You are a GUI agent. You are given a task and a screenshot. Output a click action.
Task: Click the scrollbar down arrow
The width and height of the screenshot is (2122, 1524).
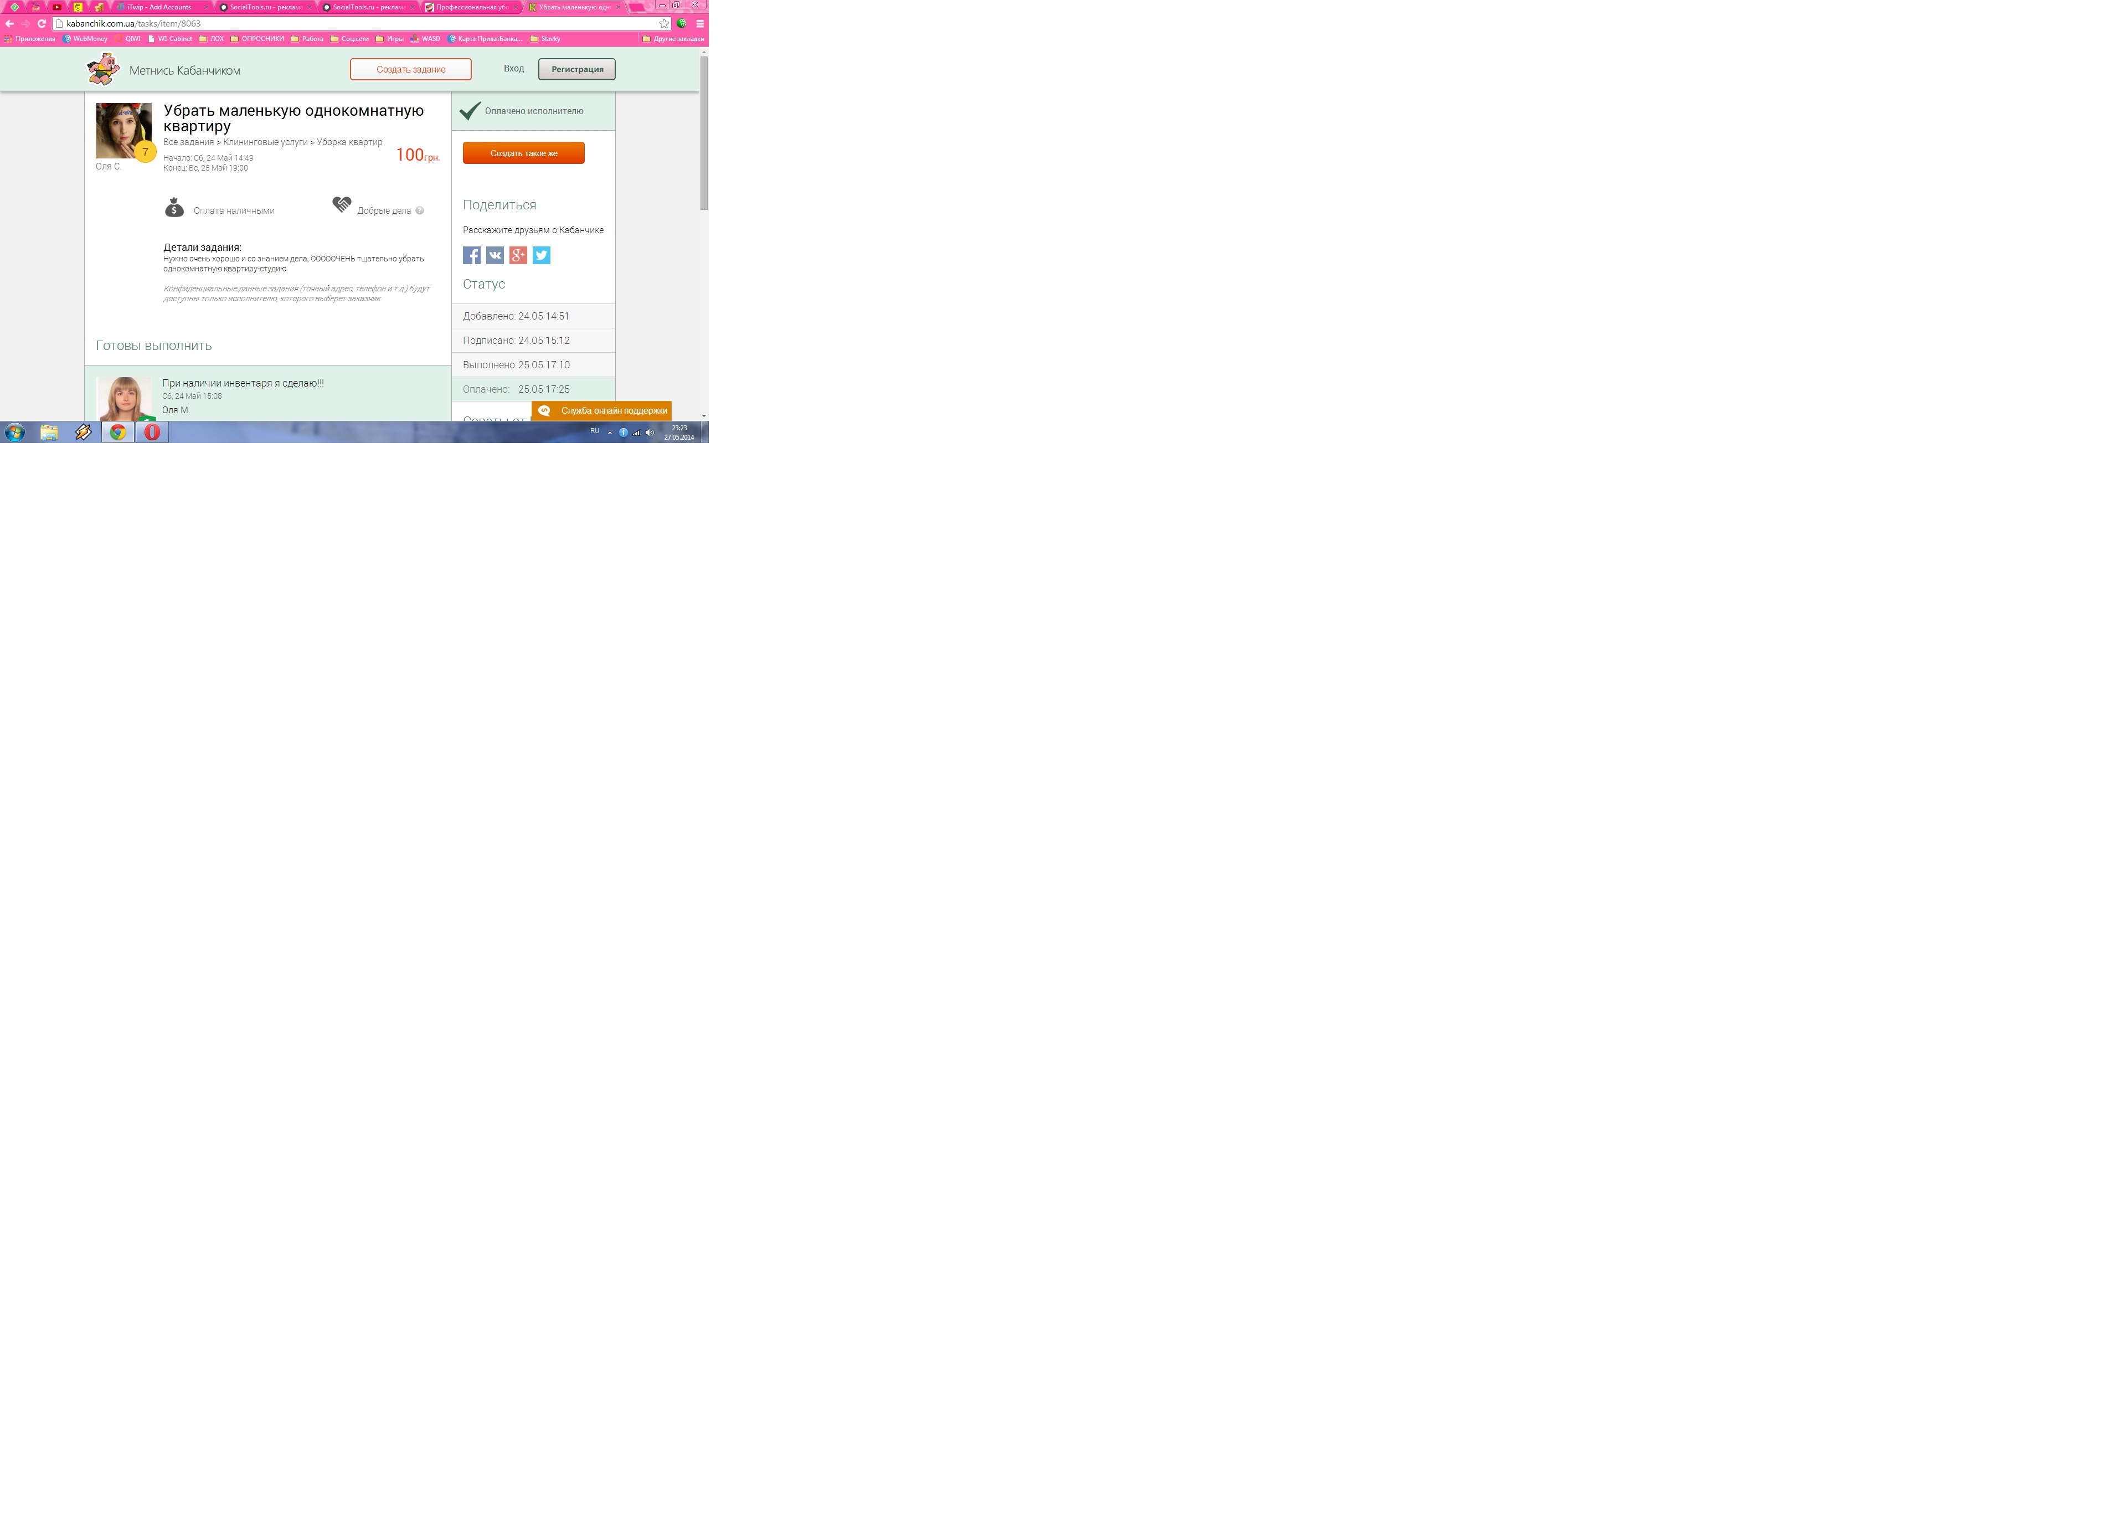(x=704, y=415)
